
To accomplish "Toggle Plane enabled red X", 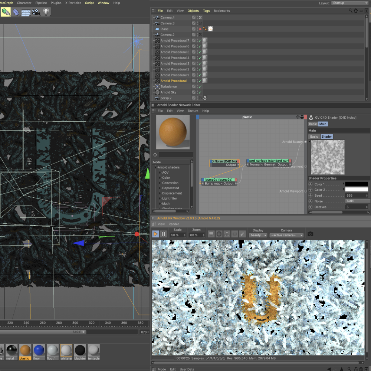I will point(200,29).
